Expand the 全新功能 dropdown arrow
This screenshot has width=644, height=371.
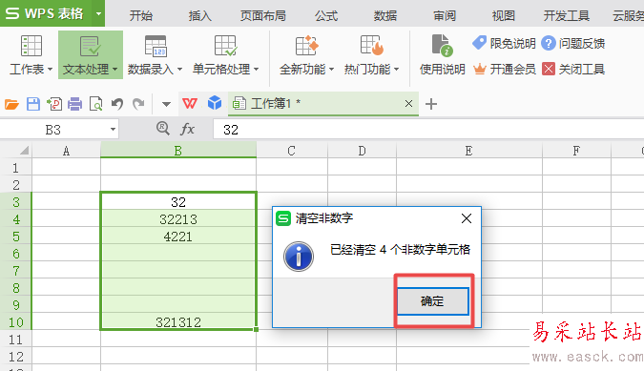coord(331,70)
